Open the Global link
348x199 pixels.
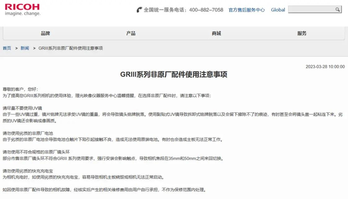pos(278,10)
